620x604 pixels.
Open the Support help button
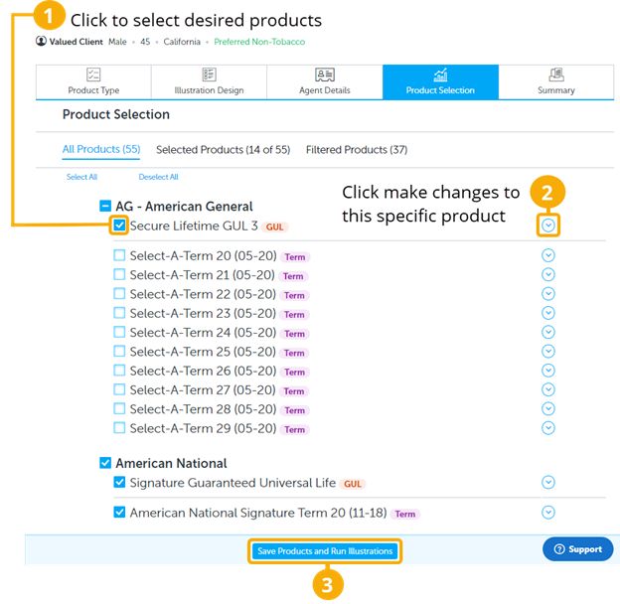point(577,549)
